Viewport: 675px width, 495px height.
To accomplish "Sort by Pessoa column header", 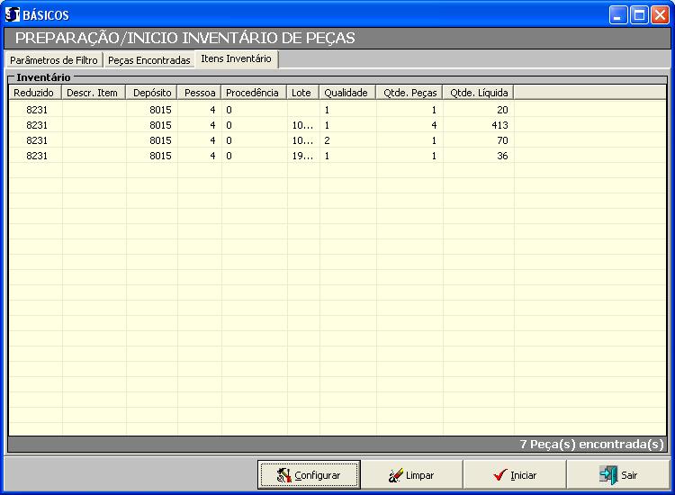I will pyautogui.click(x=199, y=93).
